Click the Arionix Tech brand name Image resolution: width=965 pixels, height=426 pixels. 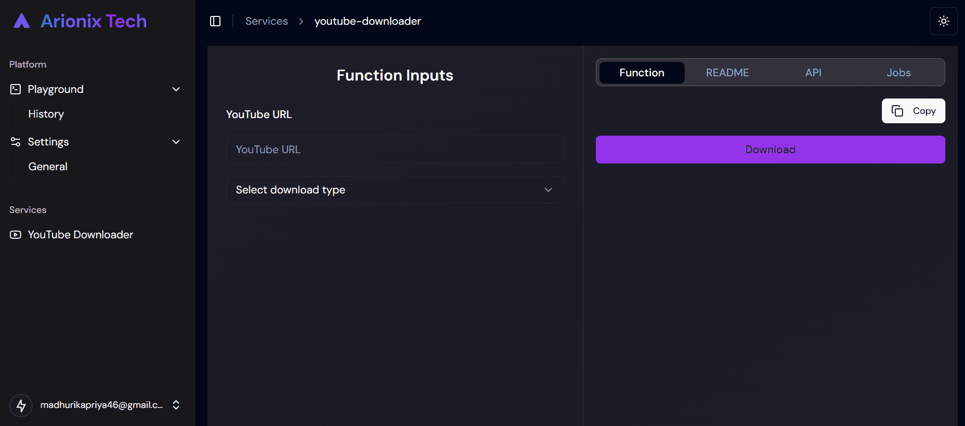click(93, 21)
